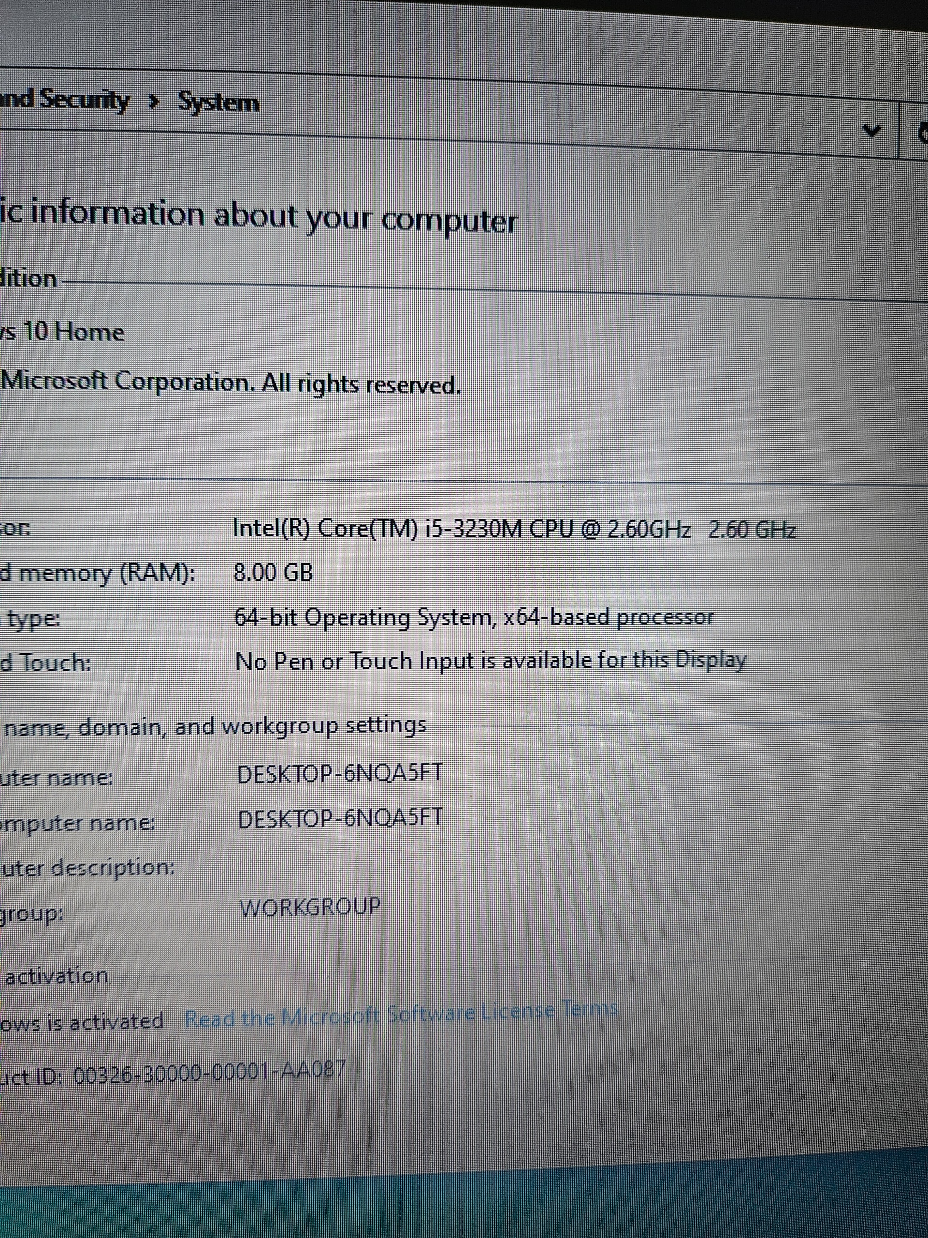Click the full computer name DESKTOP-6NQA5FT value
This screenshot has width=928, height=1238.
[339, 819]
